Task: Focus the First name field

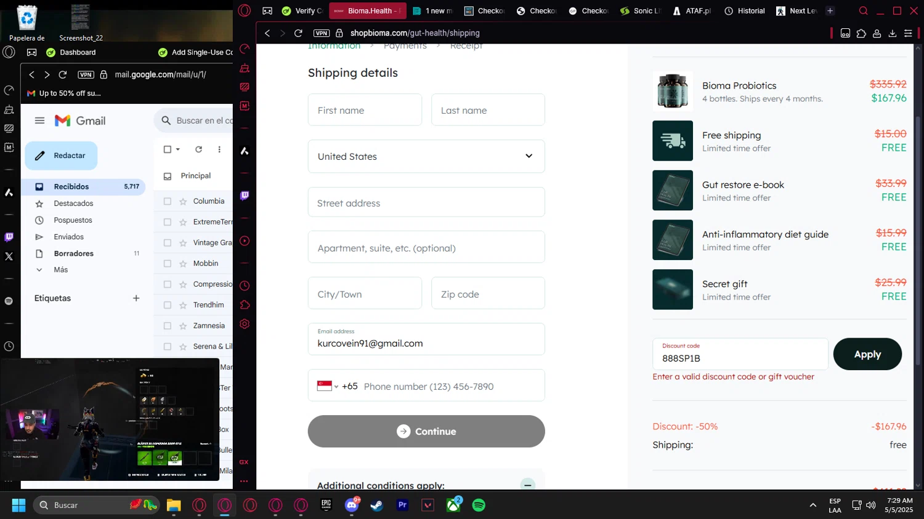Action: (365, 110)
